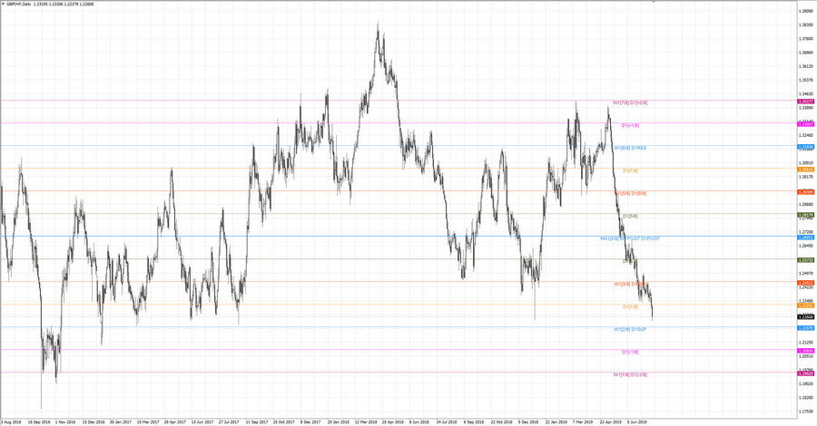Screen dimensions: 817x426
Task: Click the 25 Jan 2018 date label
Action: pos(339,422)
